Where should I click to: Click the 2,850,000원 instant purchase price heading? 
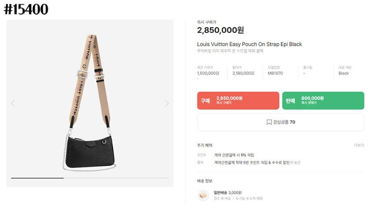pos(220,30)
